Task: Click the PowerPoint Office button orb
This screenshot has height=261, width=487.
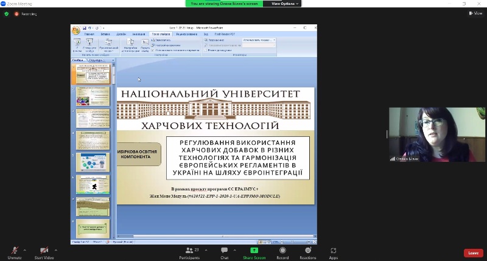Action: point(75,30)
